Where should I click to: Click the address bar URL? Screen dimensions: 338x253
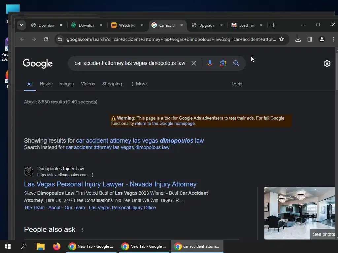(171, 40)
